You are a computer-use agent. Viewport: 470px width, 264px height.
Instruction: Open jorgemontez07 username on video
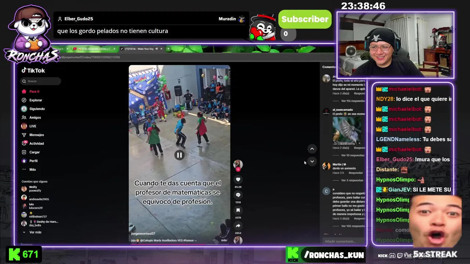[143, 234]
